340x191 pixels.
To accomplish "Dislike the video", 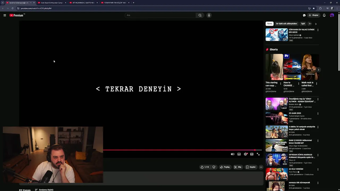I will coord(214,167).
